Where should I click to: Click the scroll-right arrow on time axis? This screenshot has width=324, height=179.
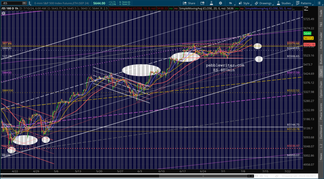[252, 176]
